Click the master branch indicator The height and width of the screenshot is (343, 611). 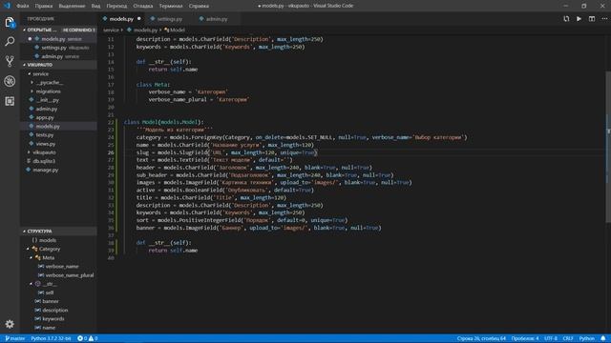tap(15, 338)
